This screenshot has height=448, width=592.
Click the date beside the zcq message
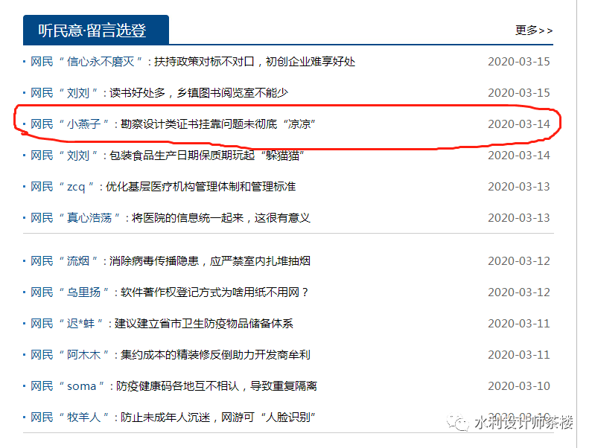coord(518,187)
